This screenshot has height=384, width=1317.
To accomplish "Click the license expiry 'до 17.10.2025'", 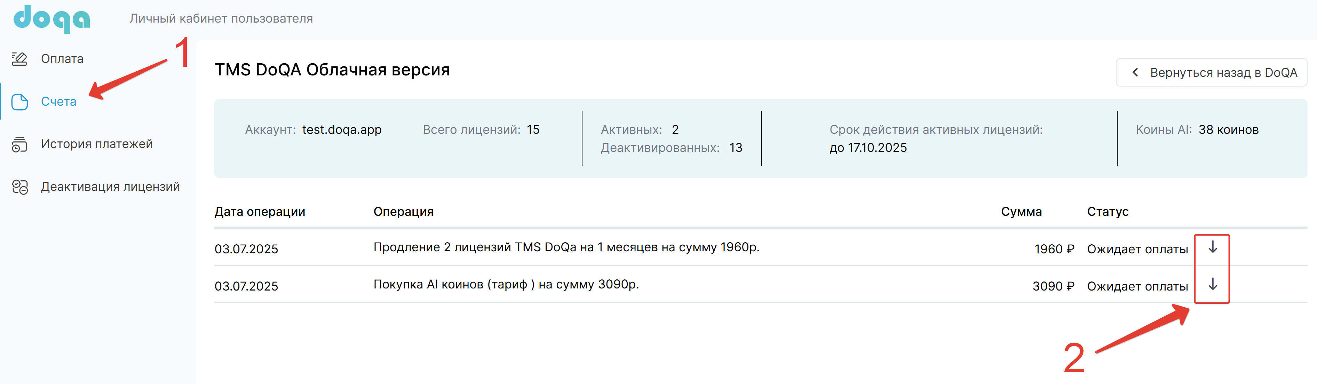I will point(868,148).
